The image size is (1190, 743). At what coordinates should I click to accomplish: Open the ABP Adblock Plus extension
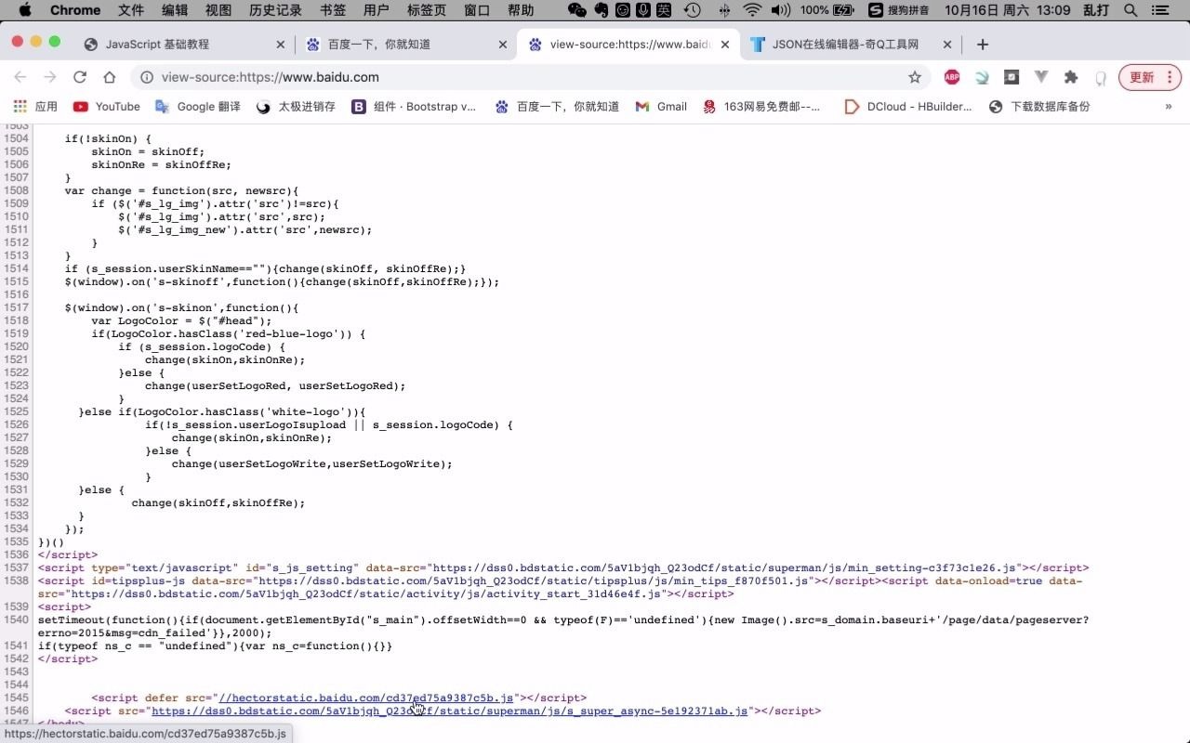951,77
